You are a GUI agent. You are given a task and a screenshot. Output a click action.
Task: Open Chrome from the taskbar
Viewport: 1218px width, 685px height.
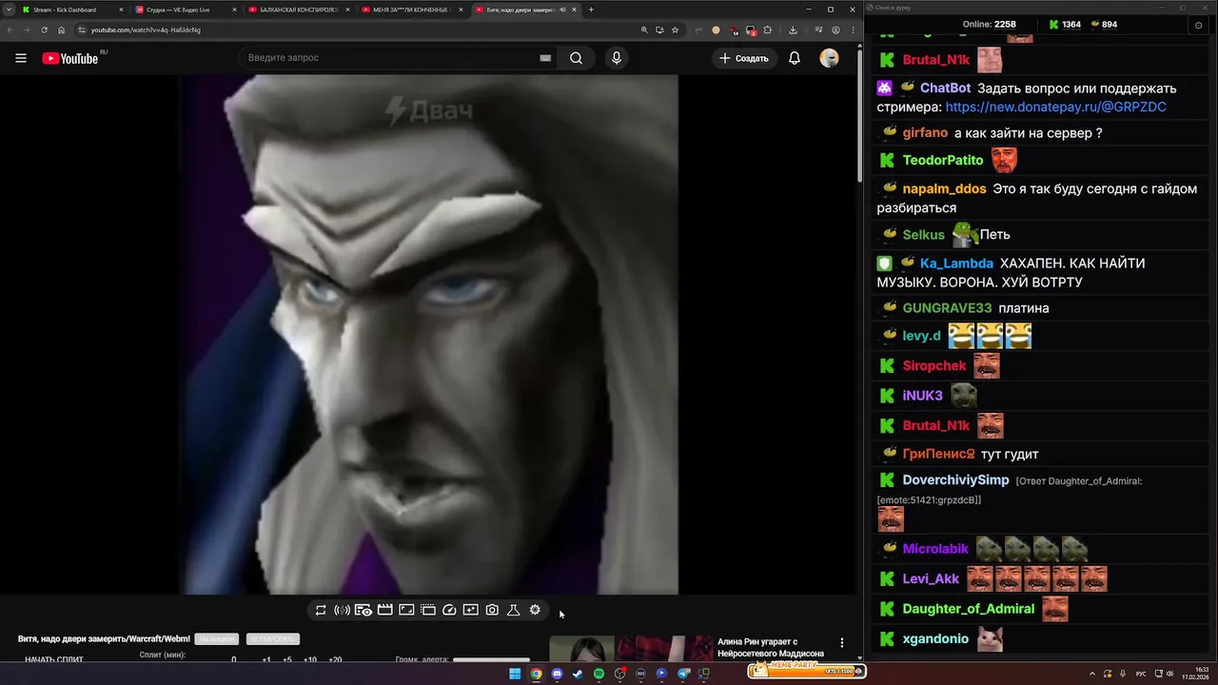(536, 674)
